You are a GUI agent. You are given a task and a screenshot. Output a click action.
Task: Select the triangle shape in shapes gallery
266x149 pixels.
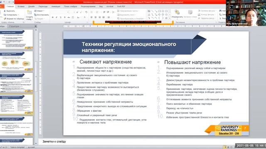click(x=149, y=14)
